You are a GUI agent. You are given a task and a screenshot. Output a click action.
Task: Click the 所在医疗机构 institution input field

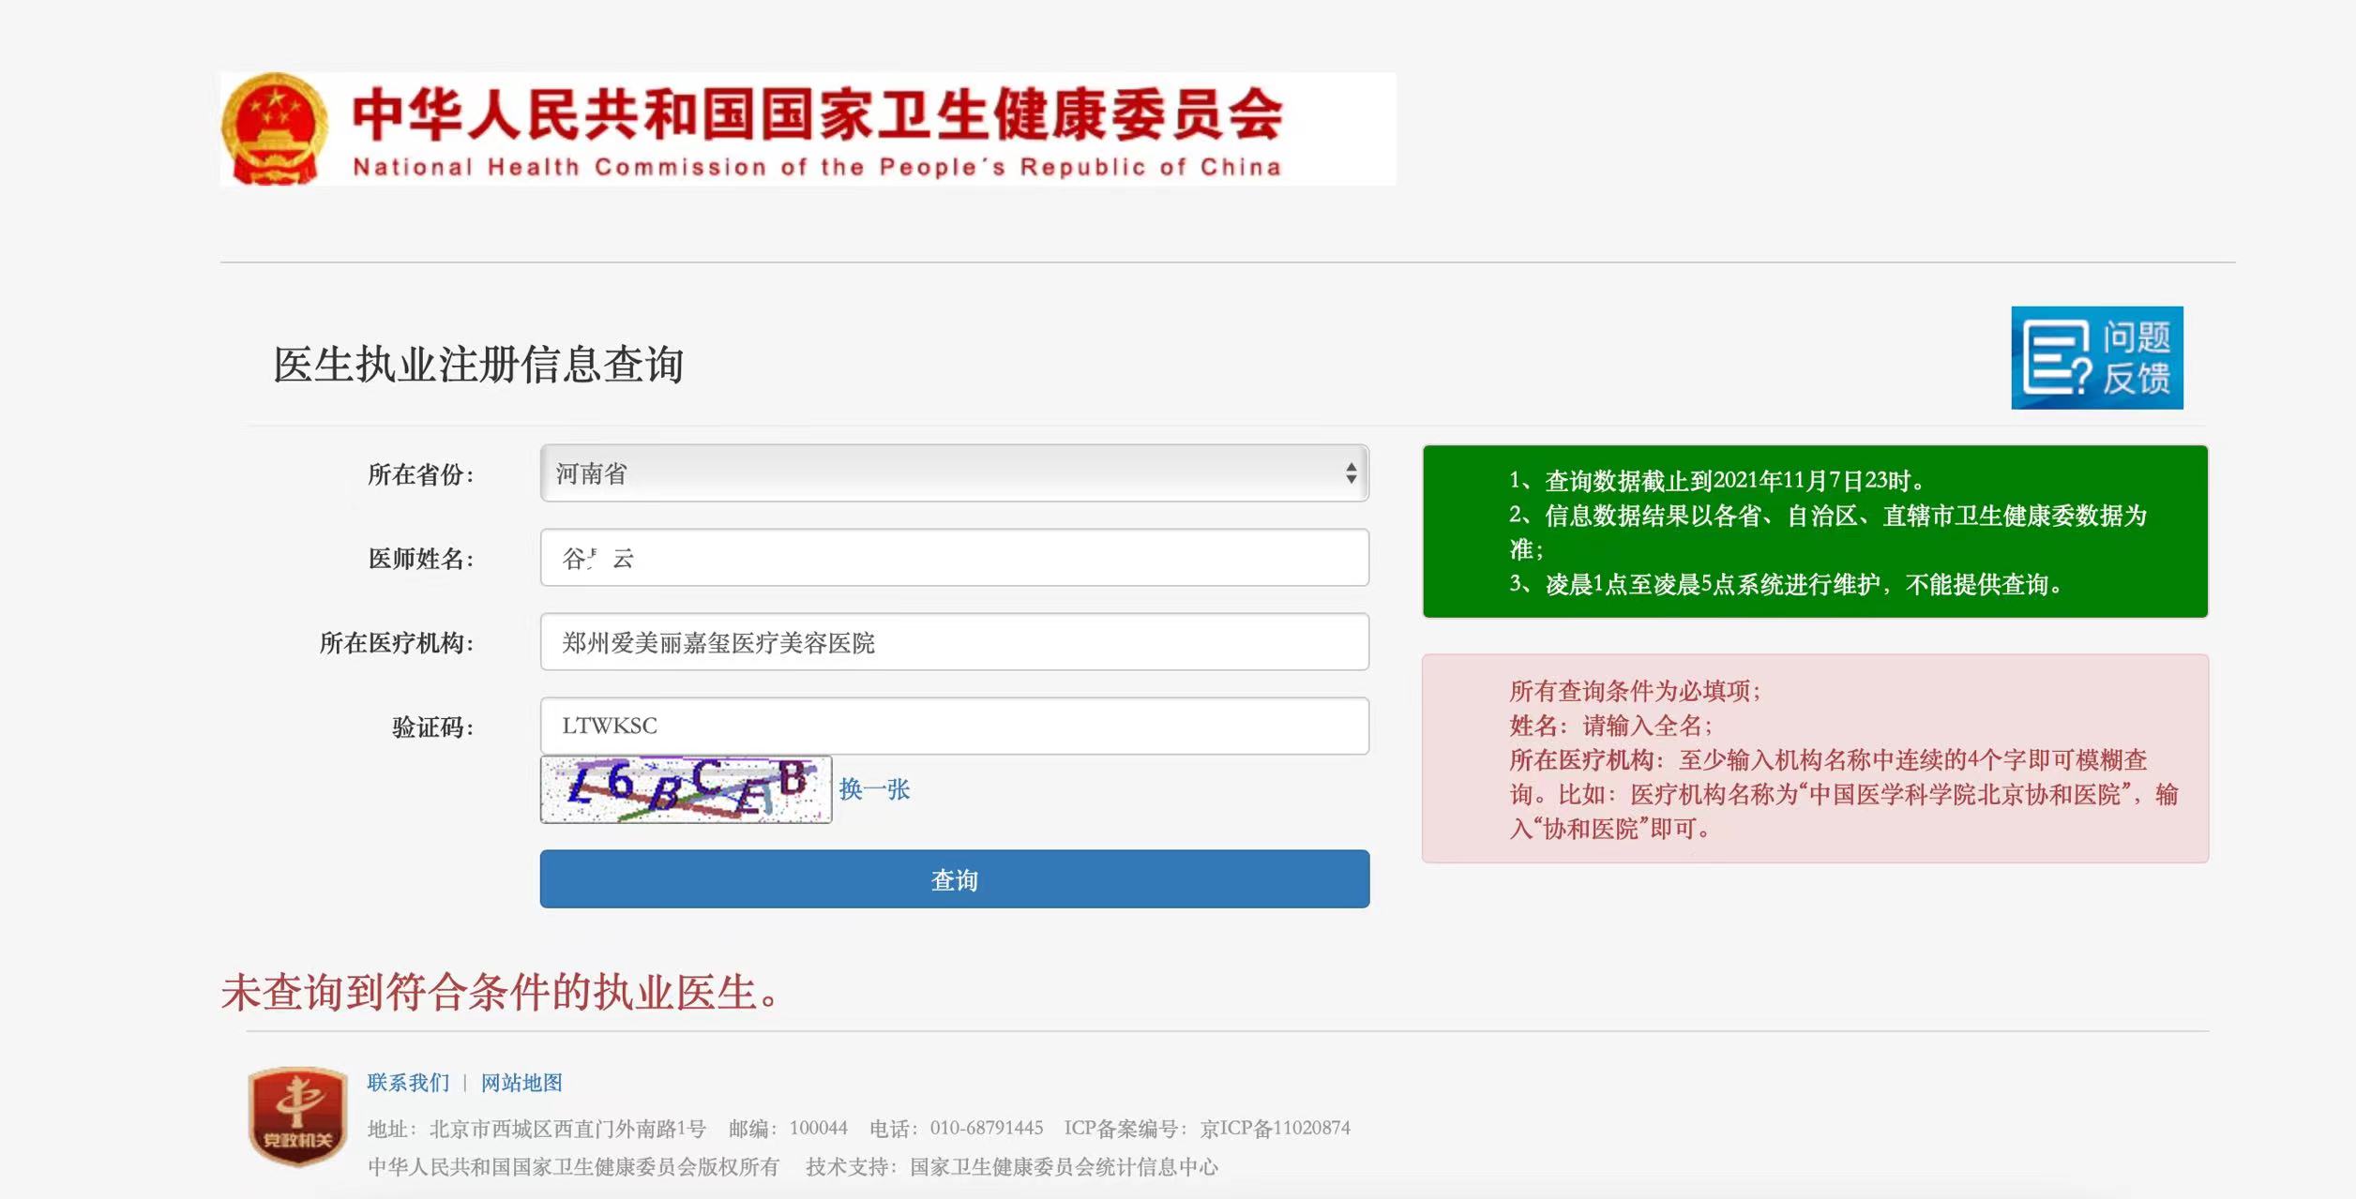[954, 642]
